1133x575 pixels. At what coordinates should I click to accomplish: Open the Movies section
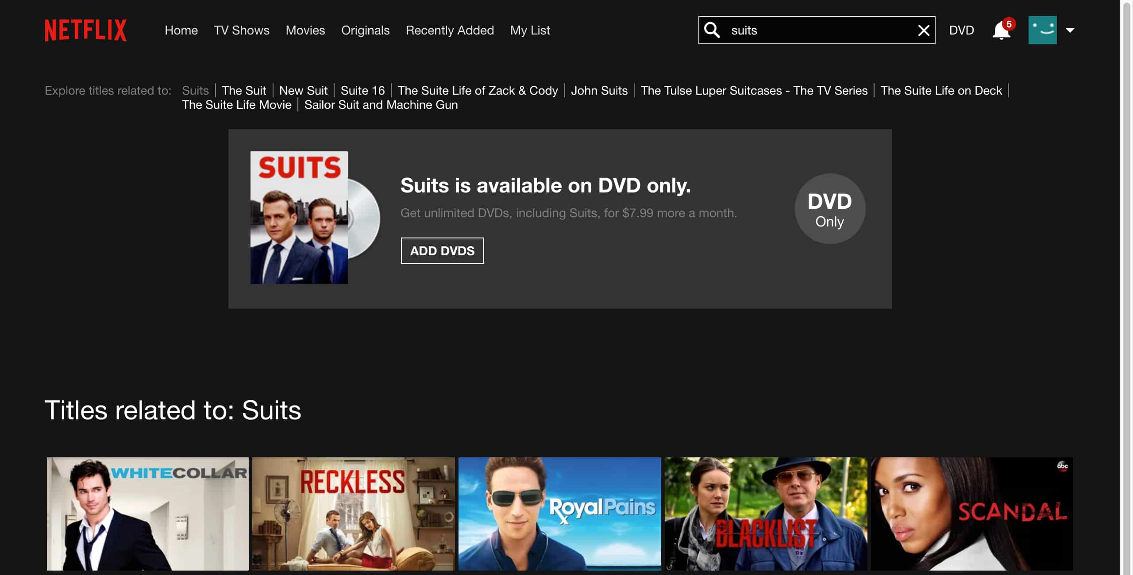[x=305, y=30]
